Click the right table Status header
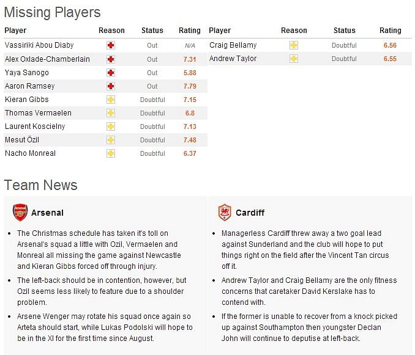 345,31
